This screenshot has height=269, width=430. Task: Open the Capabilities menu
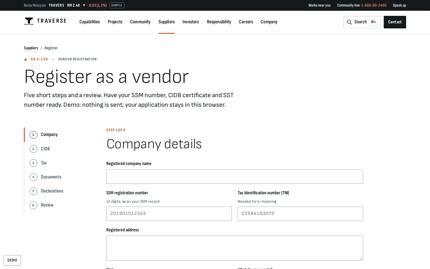pyautogui.click(x=90, y=22)
